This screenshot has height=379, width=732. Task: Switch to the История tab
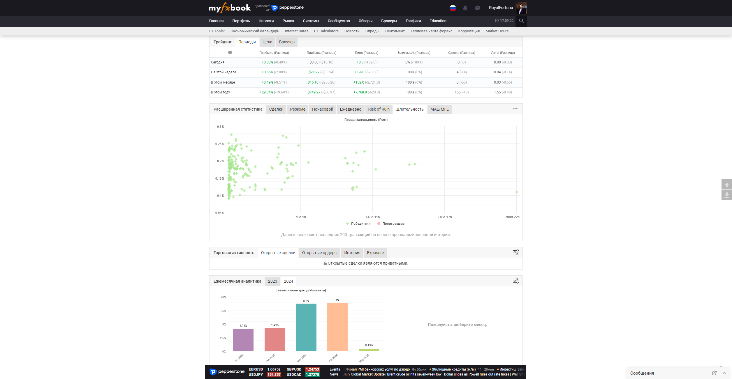(x=352, y=253)
